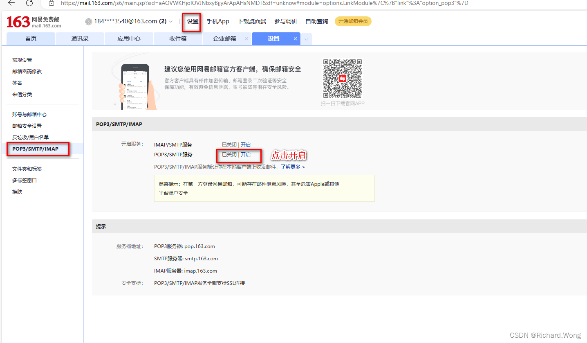587x343 pixels.
Task: Click the 温馨提示 warning note
Action: (264, 188)
